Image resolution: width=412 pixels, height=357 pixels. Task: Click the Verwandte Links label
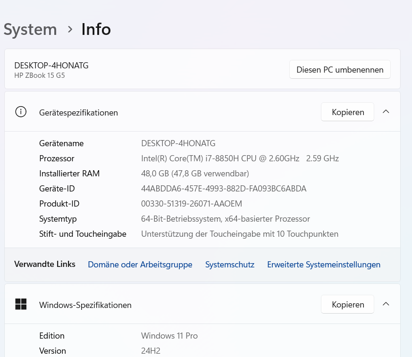45,264
